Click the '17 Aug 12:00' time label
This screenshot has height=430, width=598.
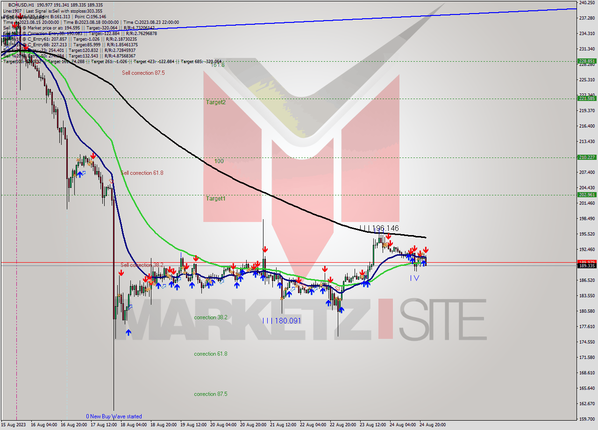(103, 425)
